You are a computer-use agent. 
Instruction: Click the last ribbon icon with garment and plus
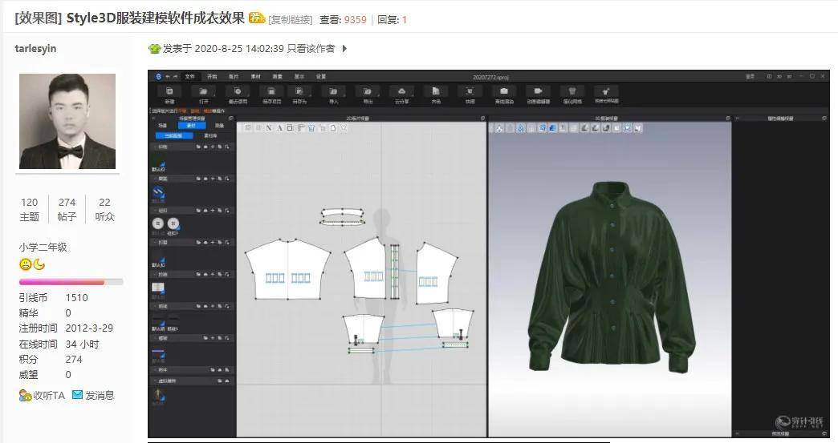606,91
